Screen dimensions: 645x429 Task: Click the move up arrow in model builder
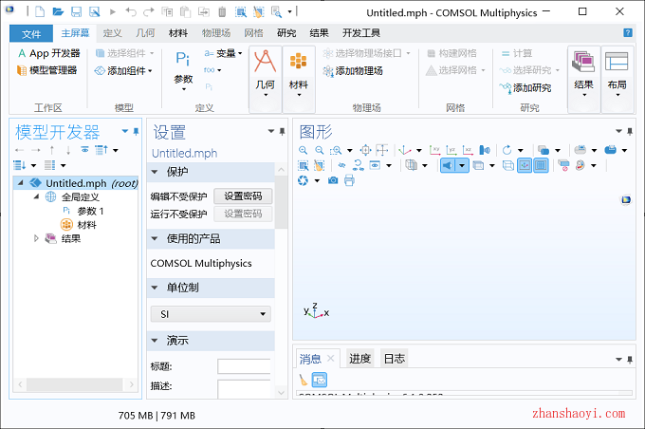pos(52,150)
